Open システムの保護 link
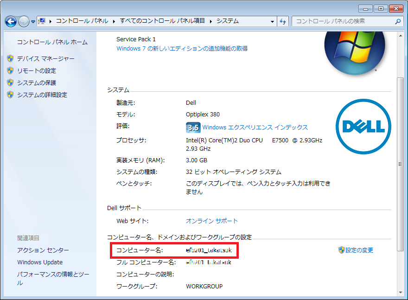Viewport: 408px width, 300px height. (37, 83)
